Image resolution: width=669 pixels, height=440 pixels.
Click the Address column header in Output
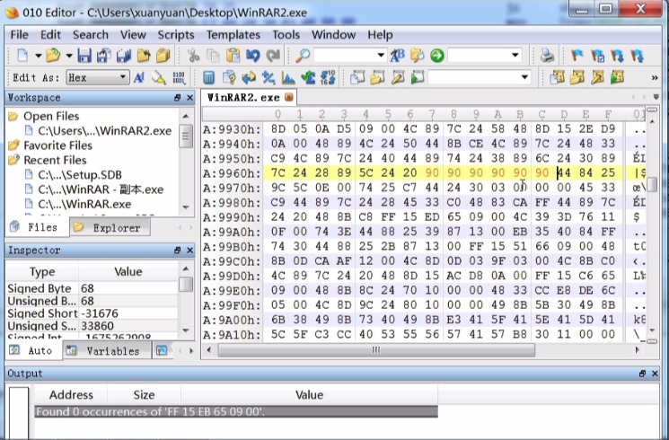click(71, 395)
